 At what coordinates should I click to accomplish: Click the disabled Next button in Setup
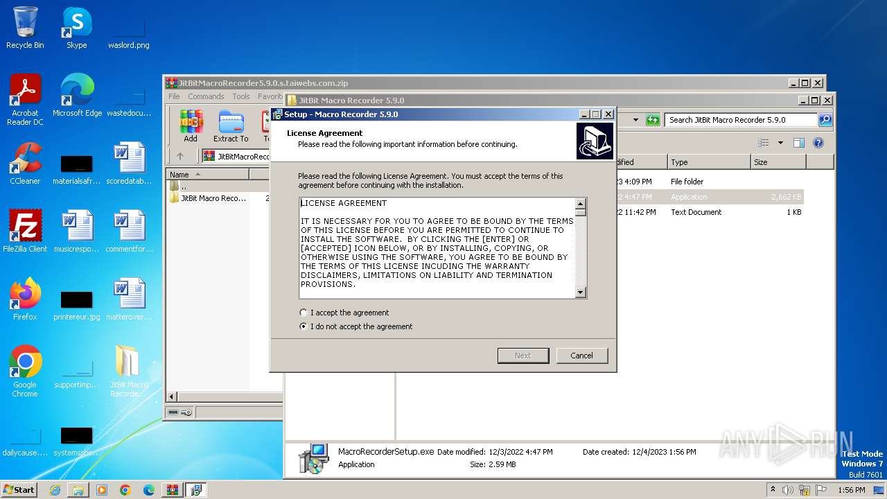tap(522, 356)
